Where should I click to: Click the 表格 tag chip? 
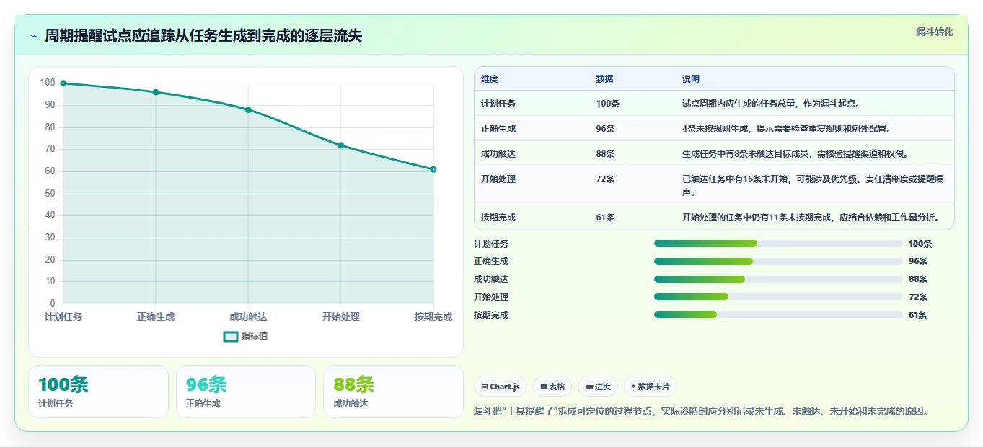552,387
